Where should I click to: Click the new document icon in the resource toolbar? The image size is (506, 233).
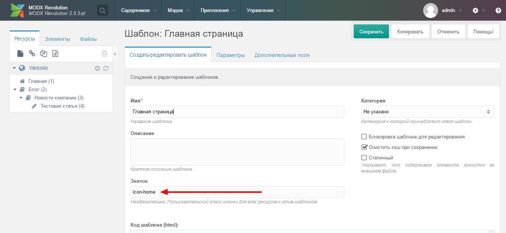(20, 54)
